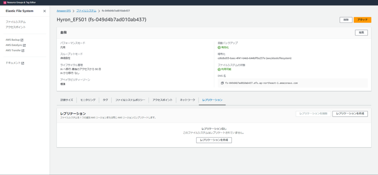Click the 有効化 backup status text
The height and width of the screenshot is (175, 378).
(225, 48)
